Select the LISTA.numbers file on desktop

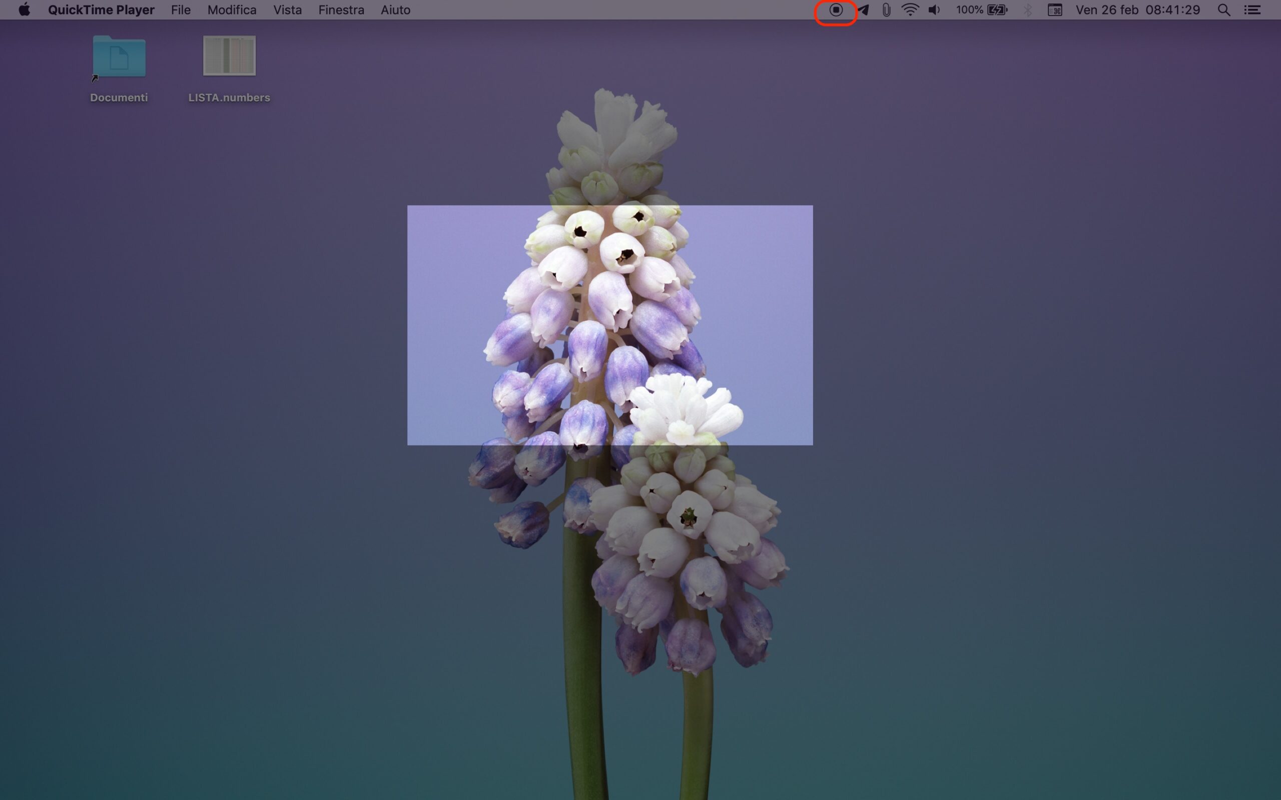[229, 56]
